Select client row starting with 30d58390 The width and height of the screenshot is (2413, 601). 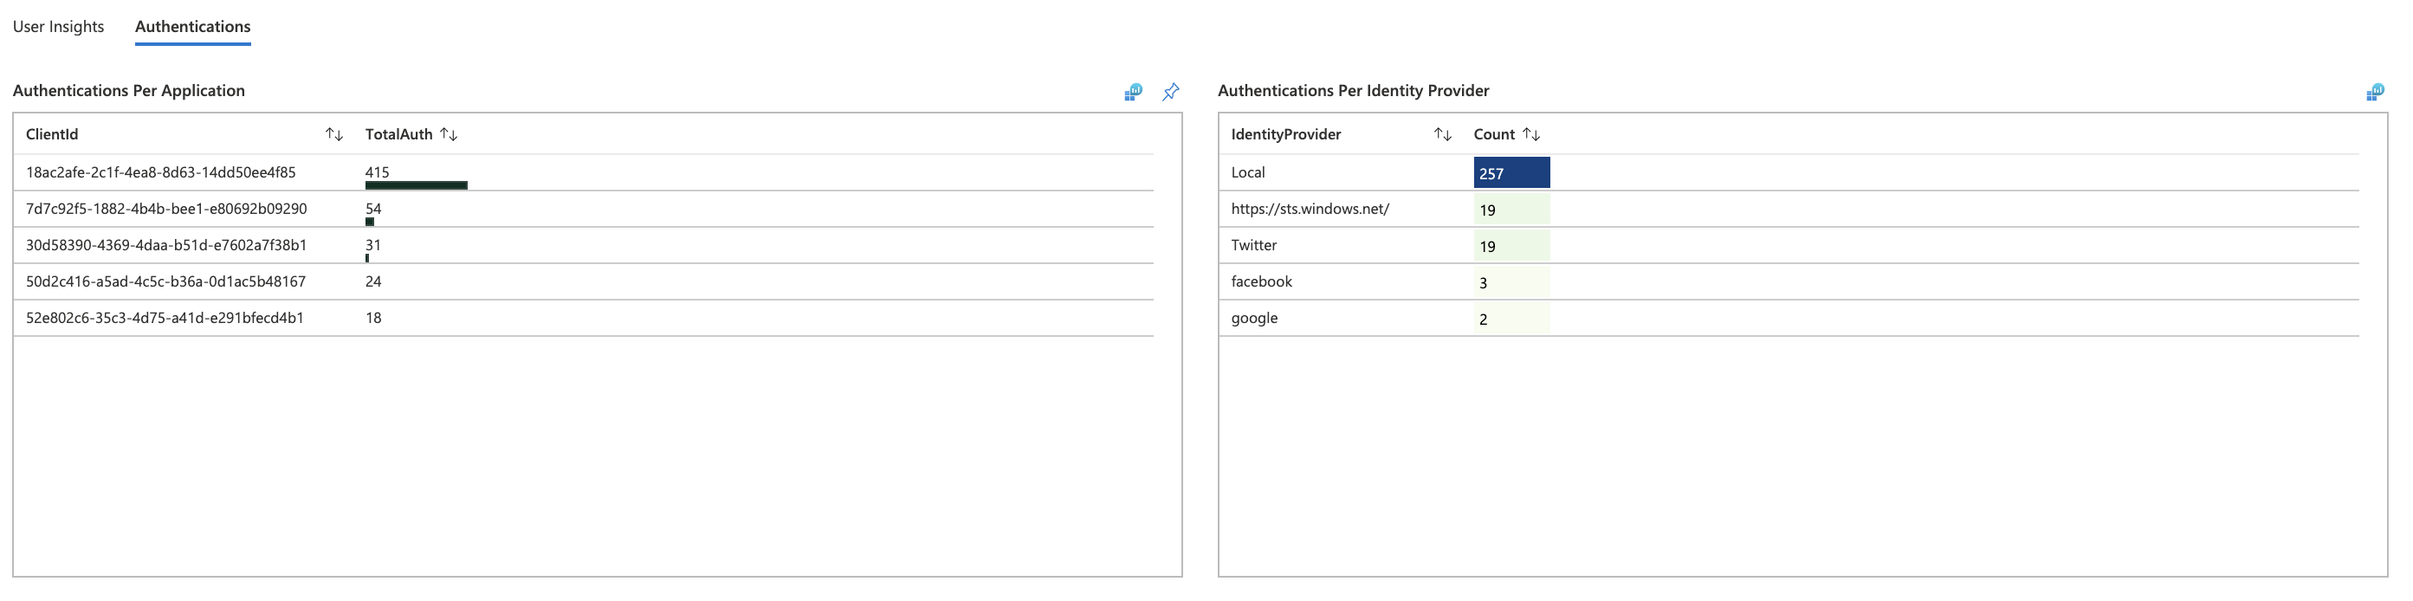click(x=584, y=245)
